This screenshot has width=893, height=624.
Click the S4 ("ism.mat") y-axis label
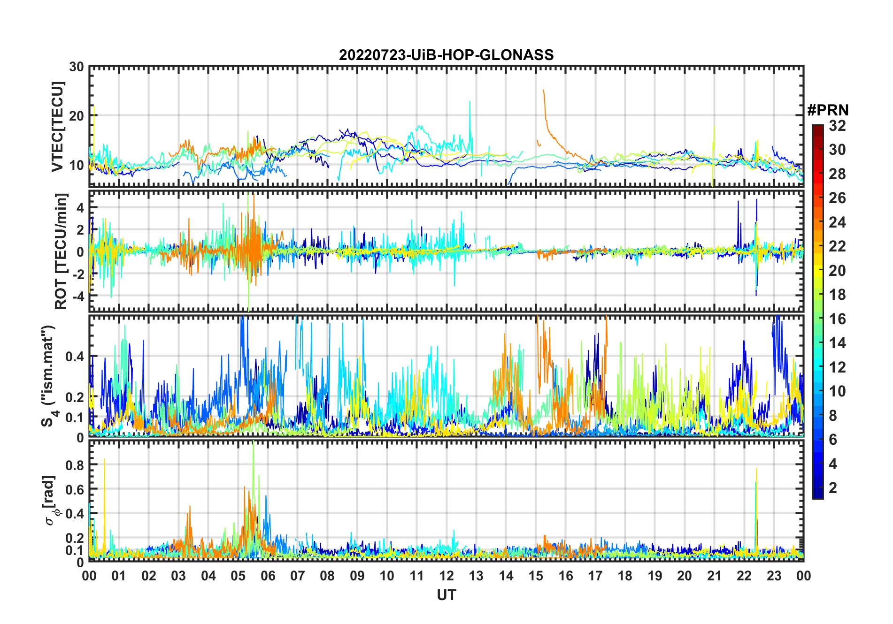[49, 376]
